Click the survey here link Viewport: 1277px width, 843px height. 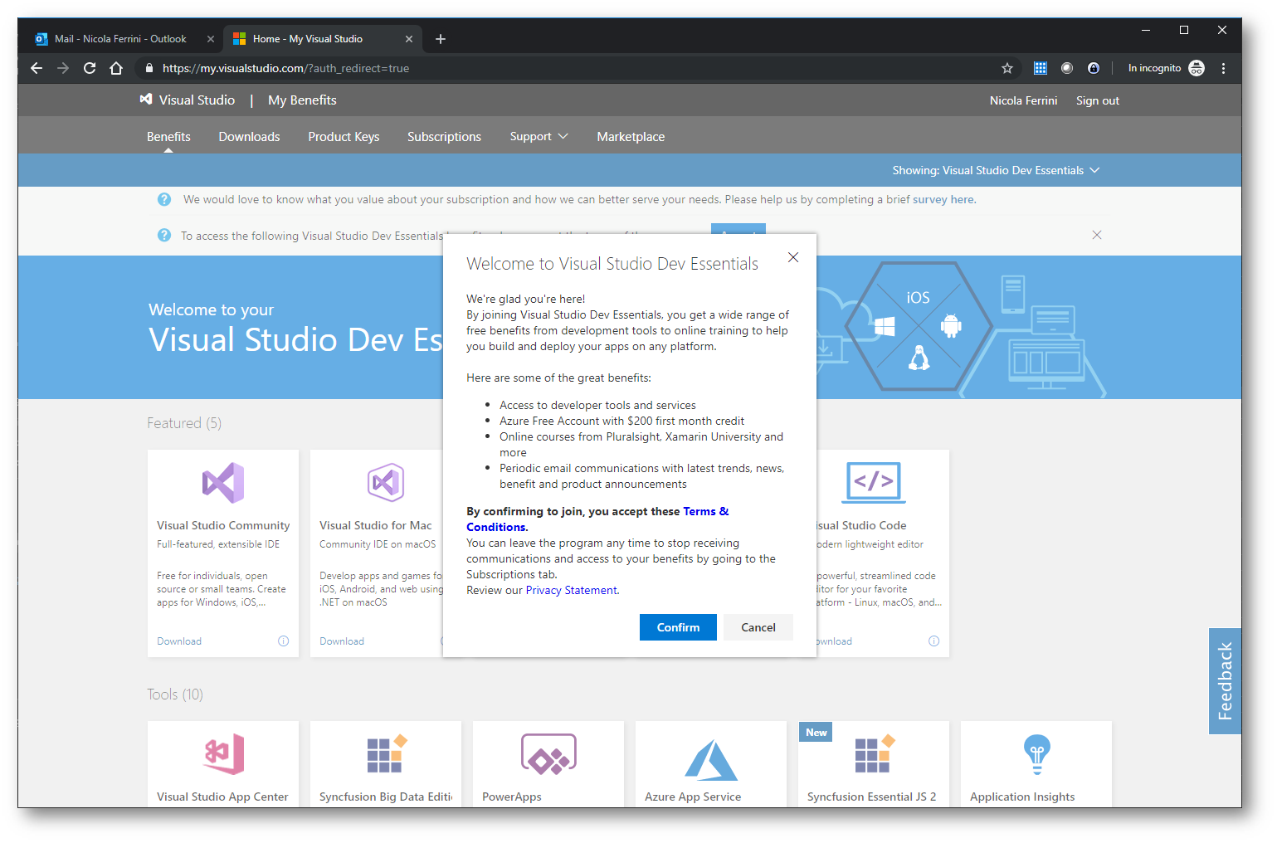coord(943,200)
